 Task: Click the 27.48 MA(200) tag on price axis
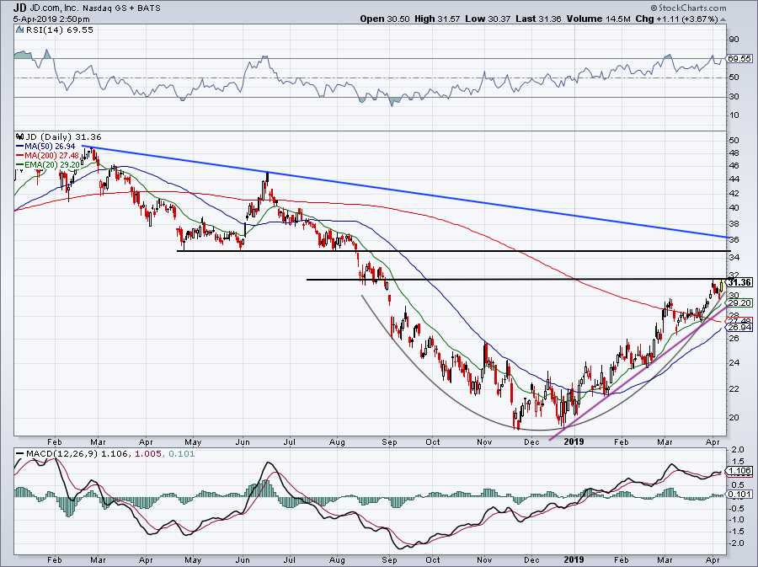tap(740, 320)
